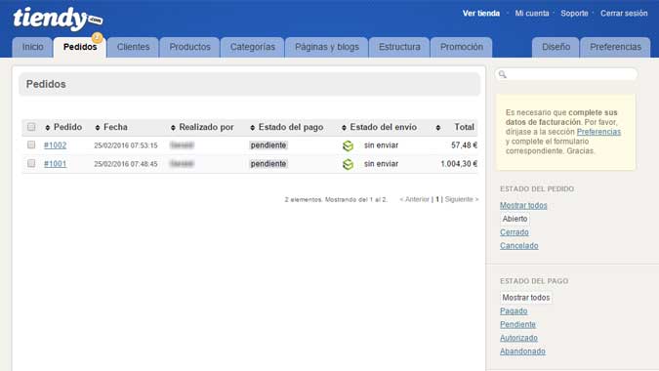Click the blurred customer name for order #1002

tap(182, 145)
